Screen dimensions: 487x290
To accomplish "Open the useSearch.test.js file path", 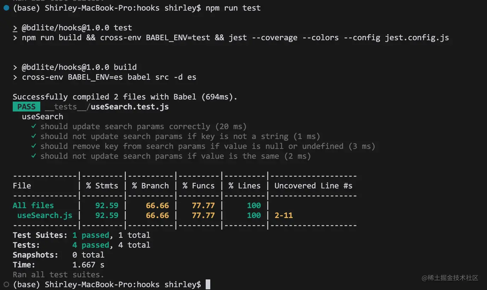I will tap(107, 107).
